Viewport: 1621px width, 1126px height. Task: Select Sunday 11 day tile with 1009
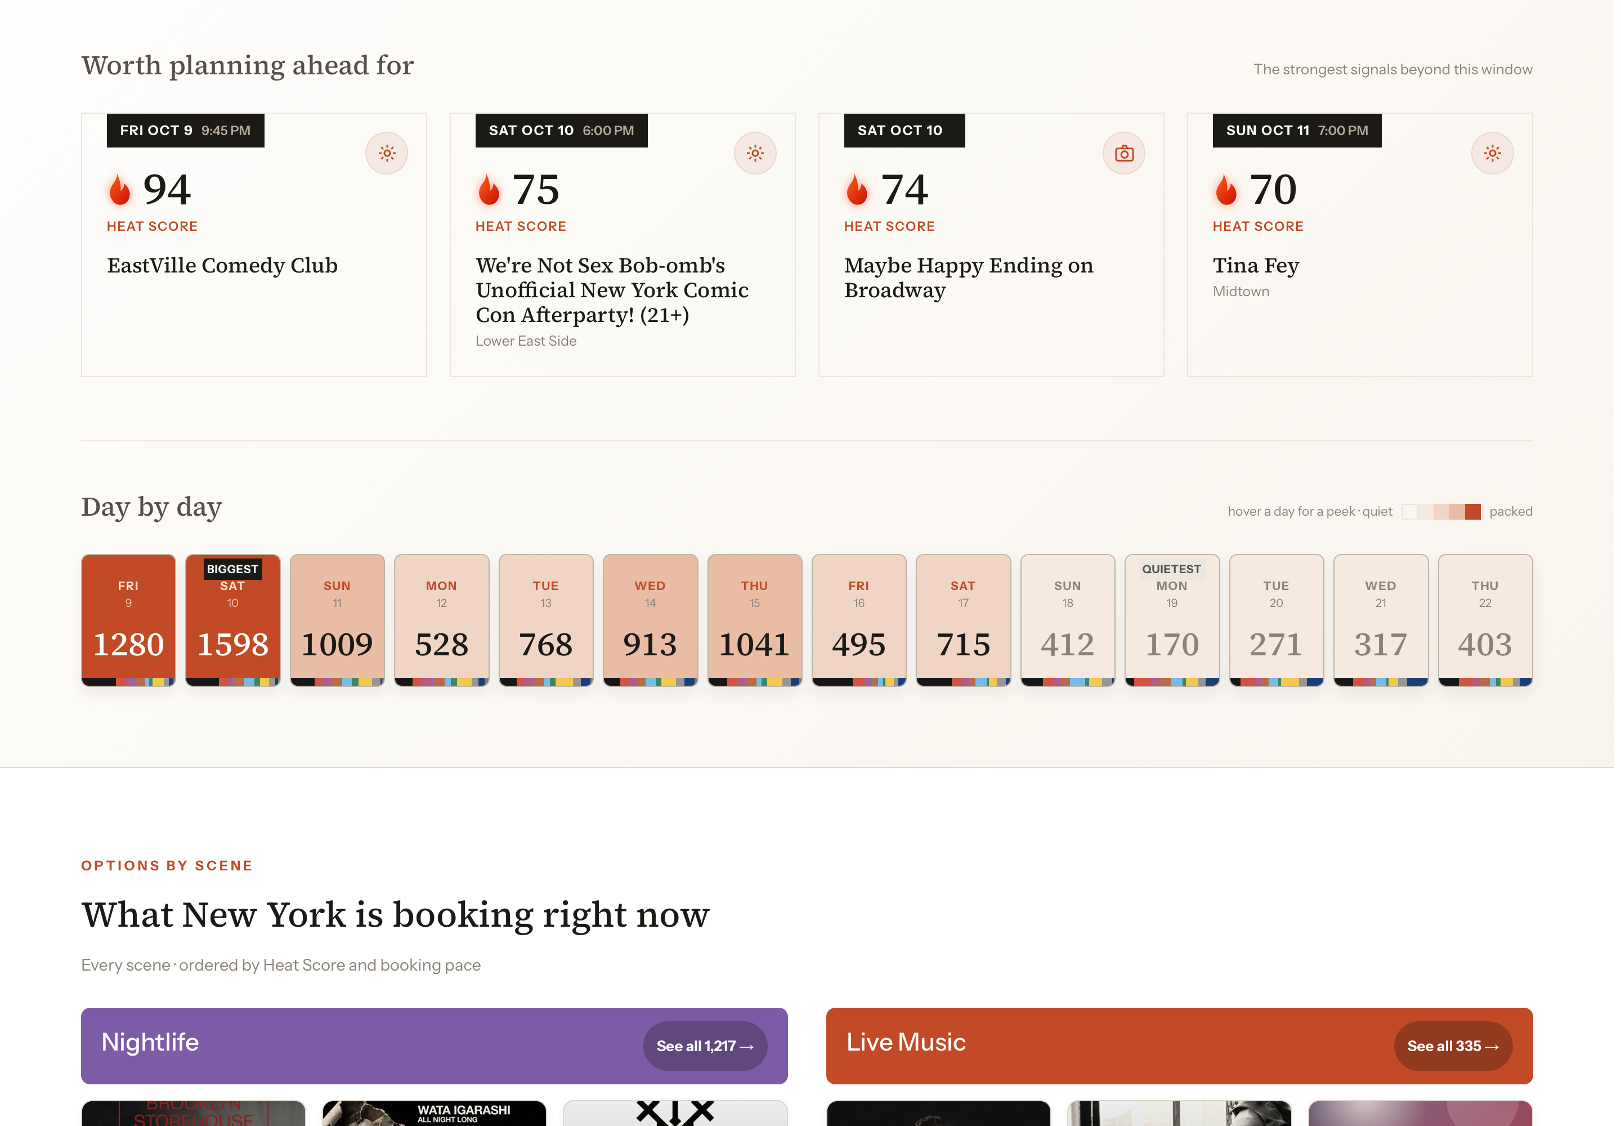point(337,620)
